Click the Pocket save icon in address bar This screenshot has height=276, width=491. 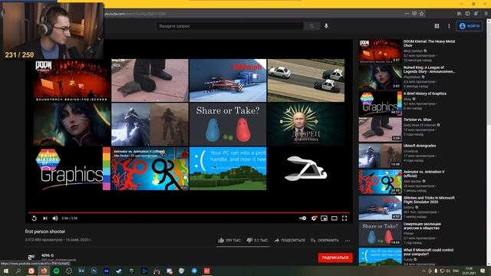(x=414, y=14)
